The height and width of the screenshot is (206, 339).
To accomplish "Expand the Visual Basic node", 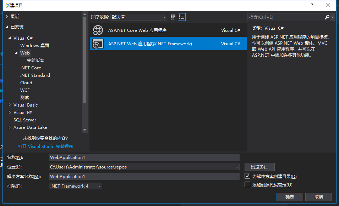I will [10, 105].
